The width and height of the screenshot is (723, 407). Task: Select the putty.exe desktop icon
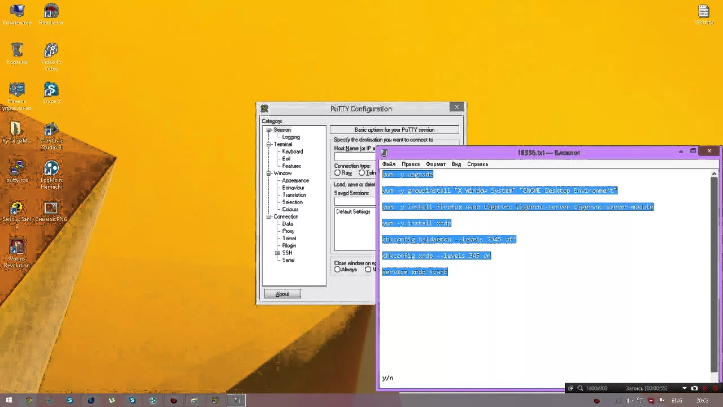click(17, 172)
